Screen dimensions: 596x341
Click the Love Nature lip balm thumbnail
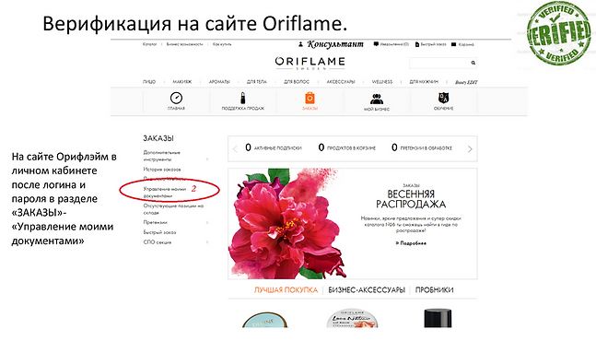coord(353,319)
